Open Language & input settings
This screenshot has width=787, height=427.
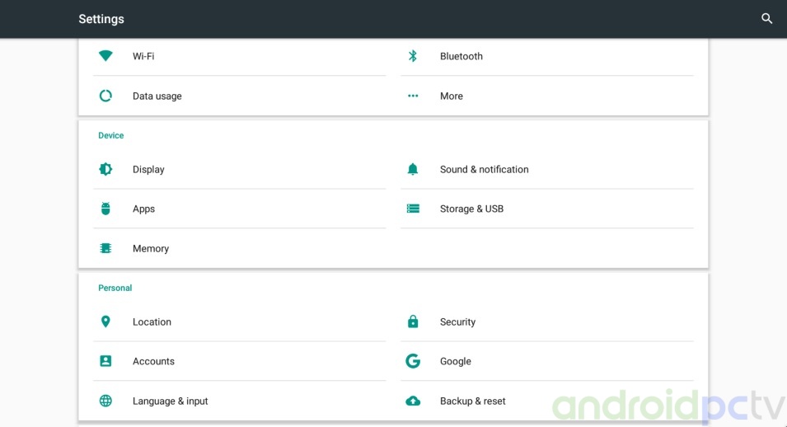click(170, 401)
